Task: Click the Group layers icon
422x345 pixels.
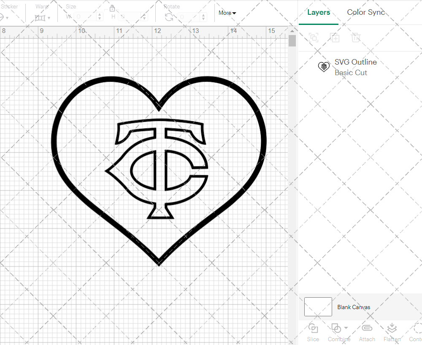Action: [x=314, y=38]
